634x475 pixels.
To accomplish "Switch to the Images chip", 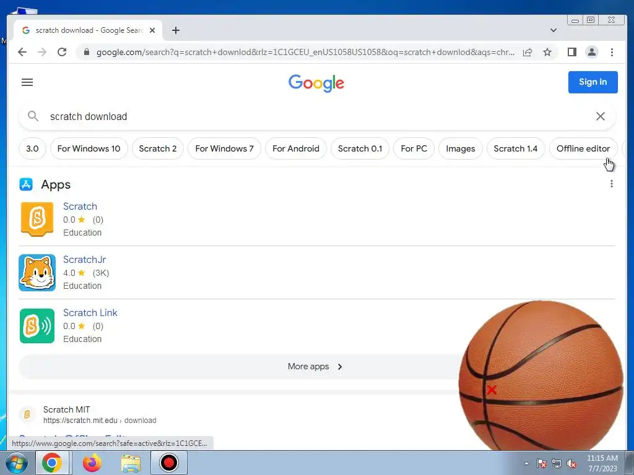I will pyautogui.click(x=461, y=148).
